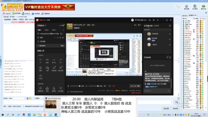Viewport: 208px width, 117px height.
Task: Select the notepad.exe source row
Action: point(50,34)
